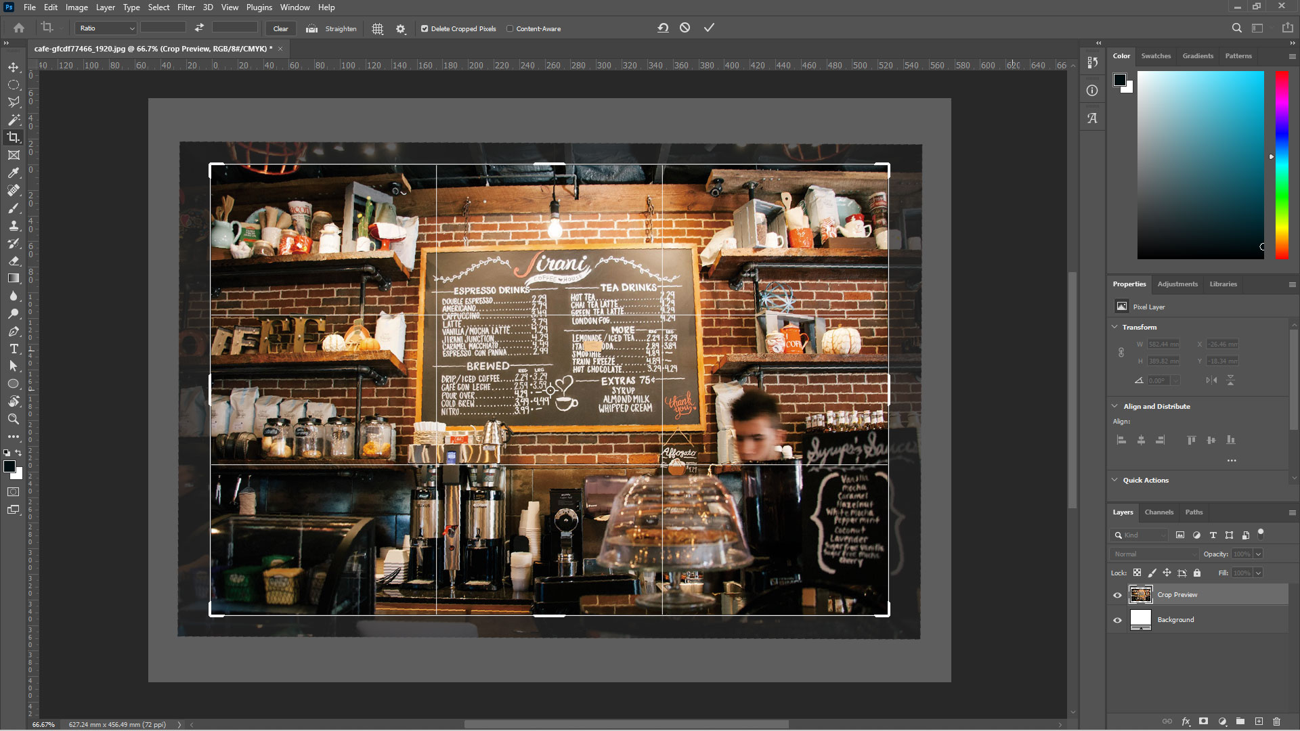The height and width of the screenshot is (731, 1300).
Task: Toggle Delete Cropped Pixels checkbox
Action: tap(425, 28)
